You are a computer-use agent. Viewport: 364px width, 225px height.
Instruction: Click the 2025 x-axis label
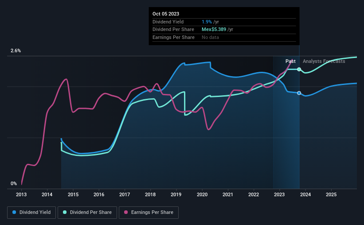tap(331, 194)
